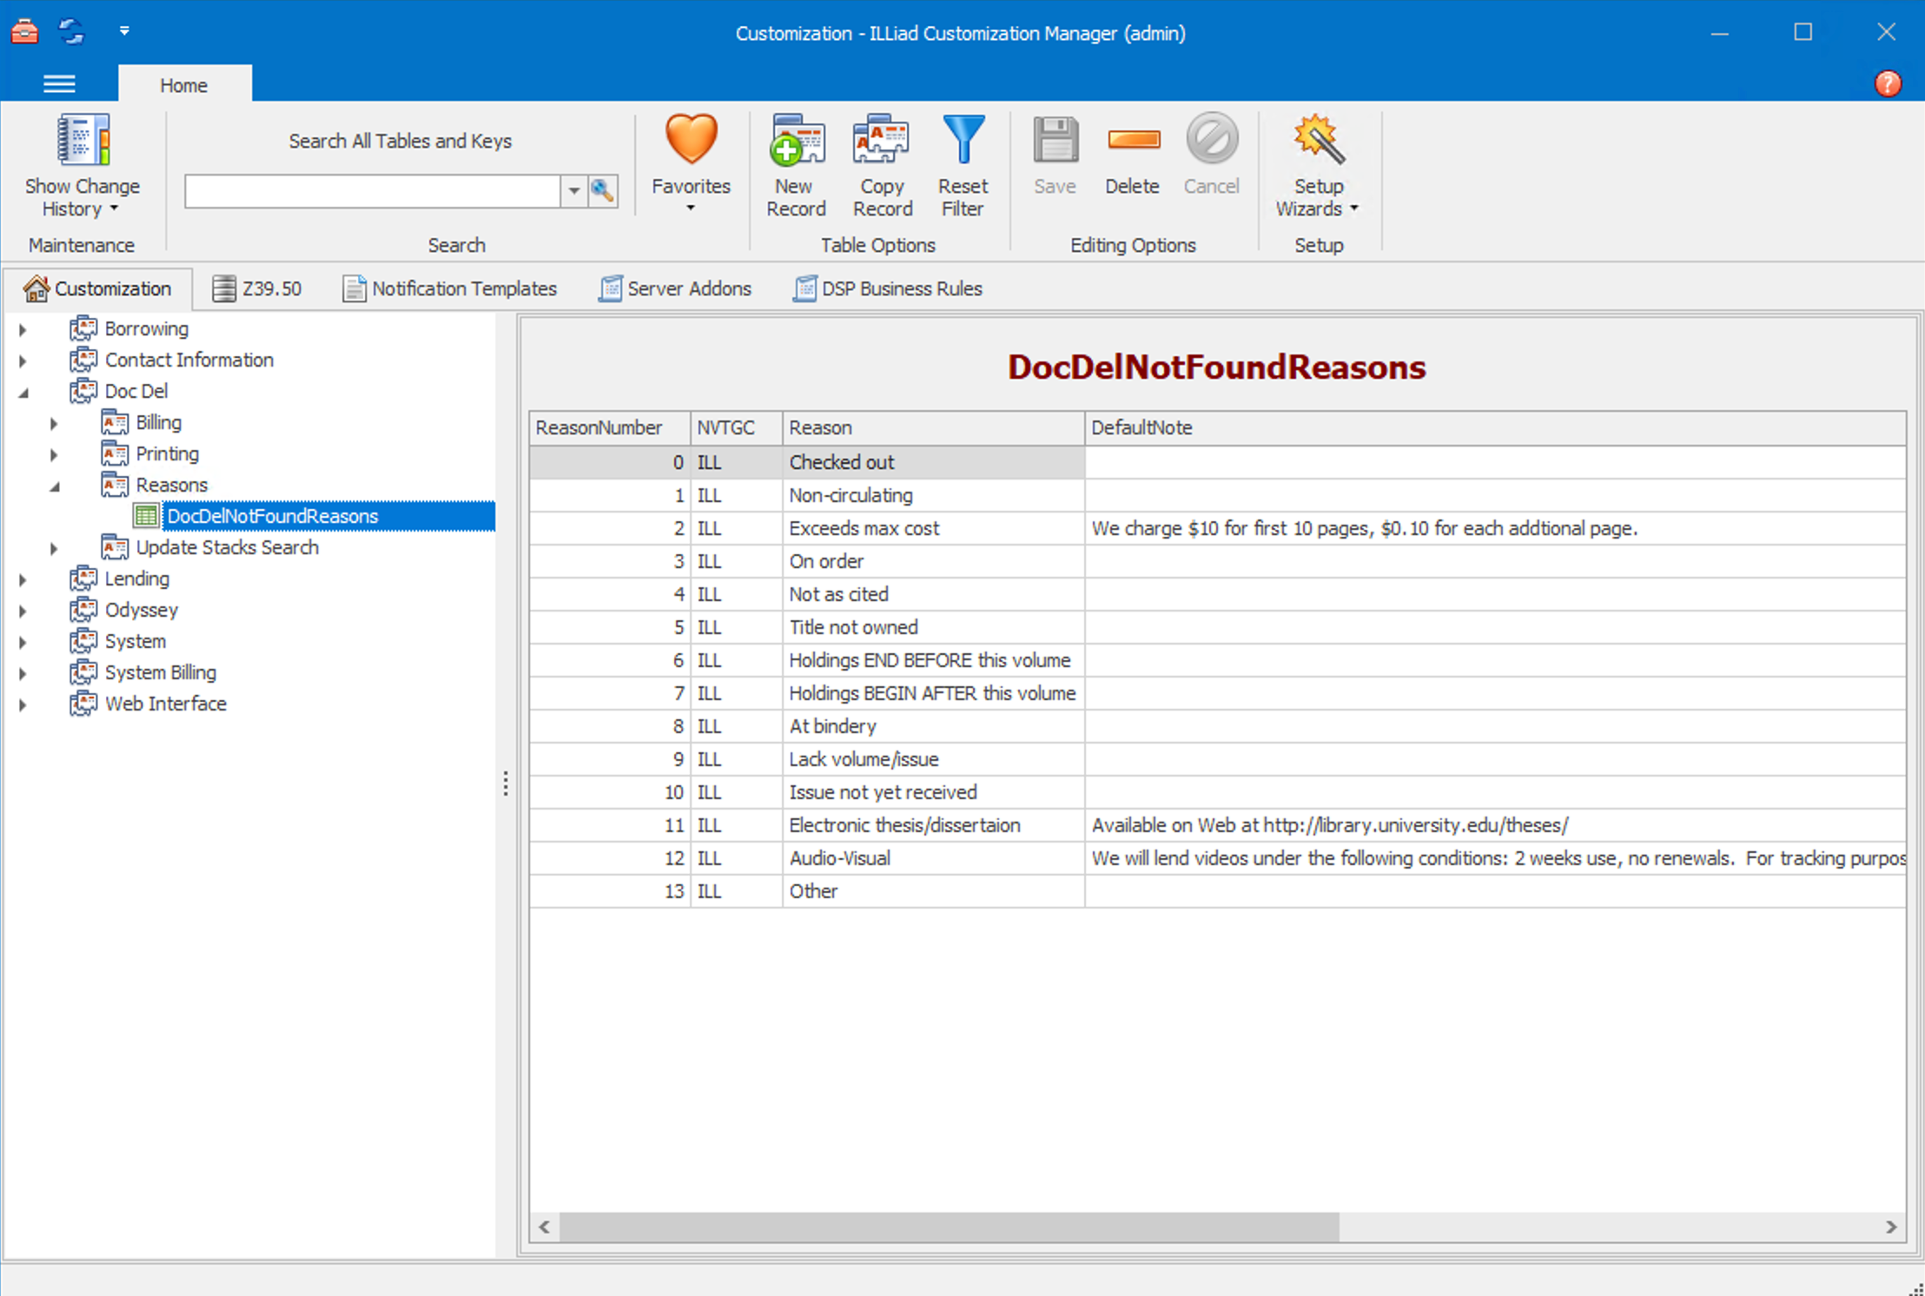Viewport: 1925px width, 1296px height.
Task: Open the search field dropdown arrow
Action: [573, 190]
